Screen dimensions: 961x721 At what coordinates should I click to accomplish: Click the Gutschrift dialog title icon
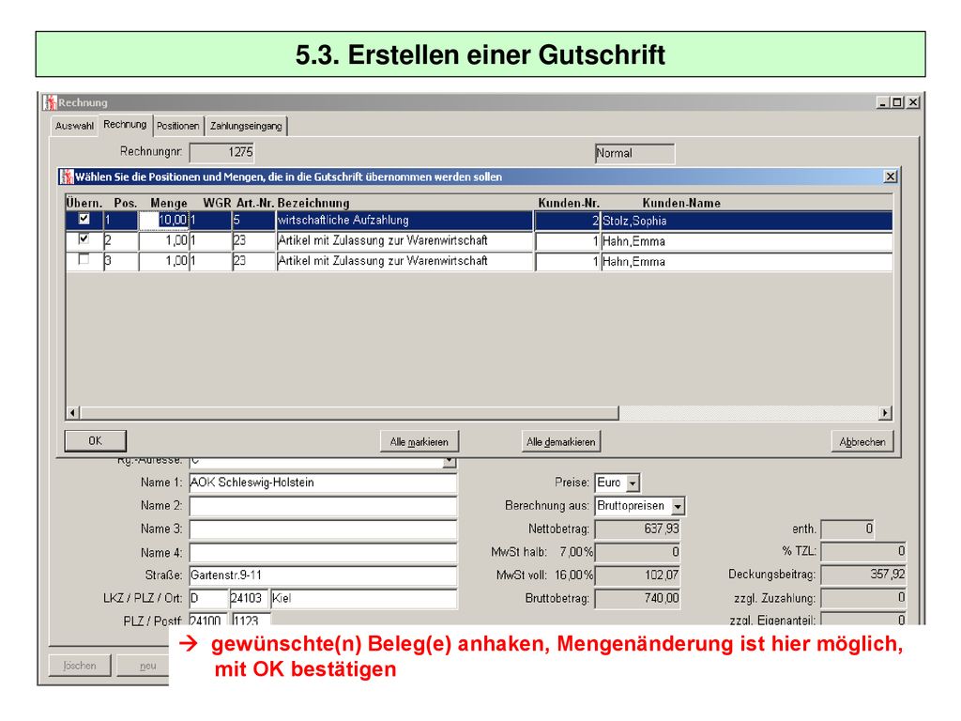point(67,176)
